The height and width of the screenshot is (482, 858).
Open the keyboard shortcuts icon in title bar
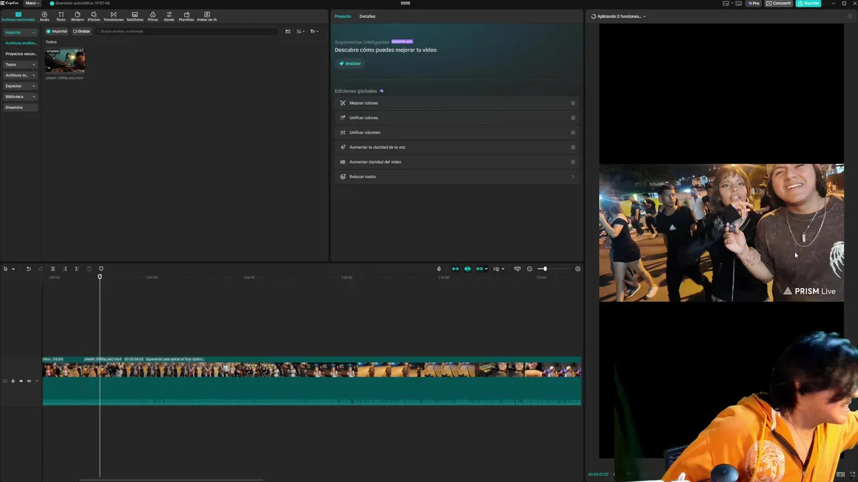coord(738,3)
